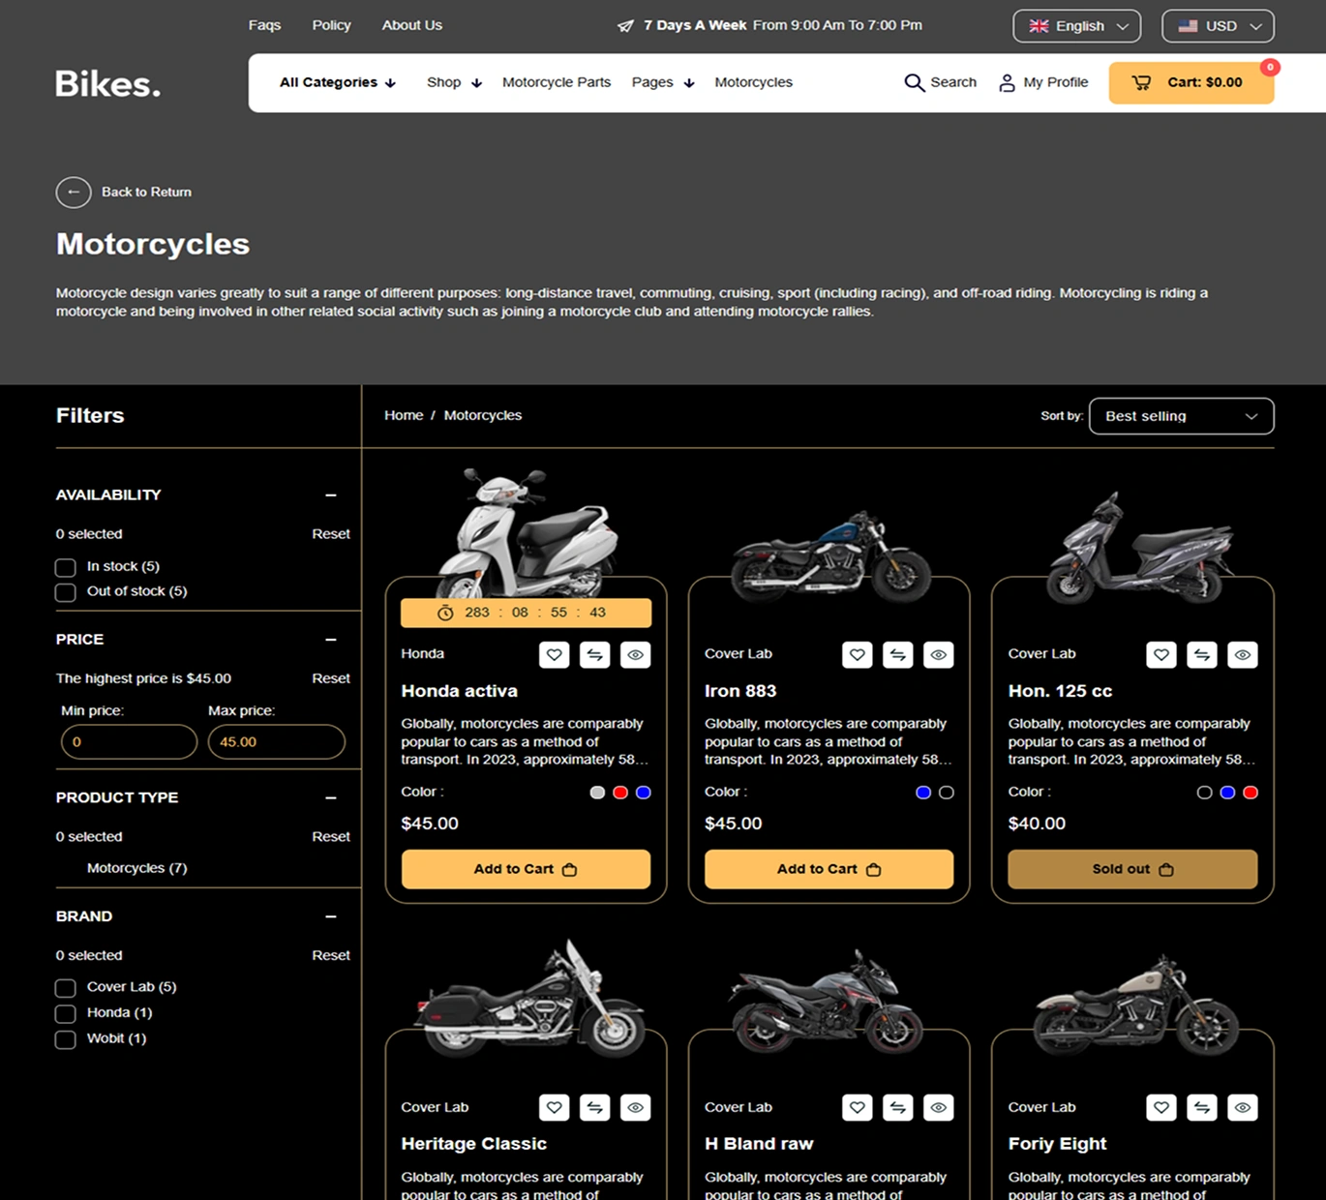Click the countdown timer clock icon
Screen dimensions: 1326x1200
(x=445, y=613)
